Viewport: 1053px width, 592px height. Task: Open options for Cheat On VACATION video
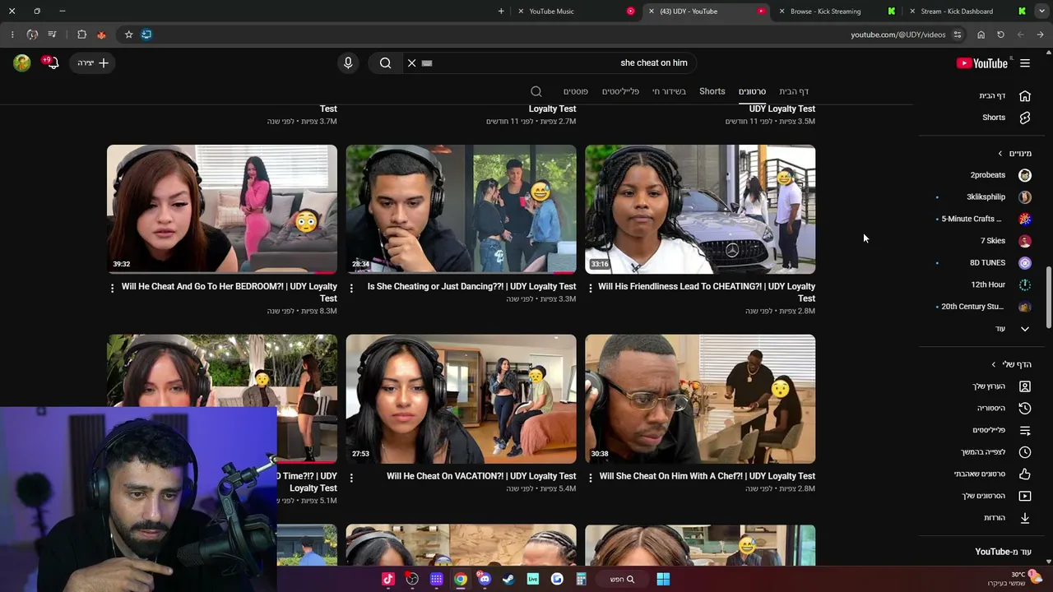pos(351,477)
